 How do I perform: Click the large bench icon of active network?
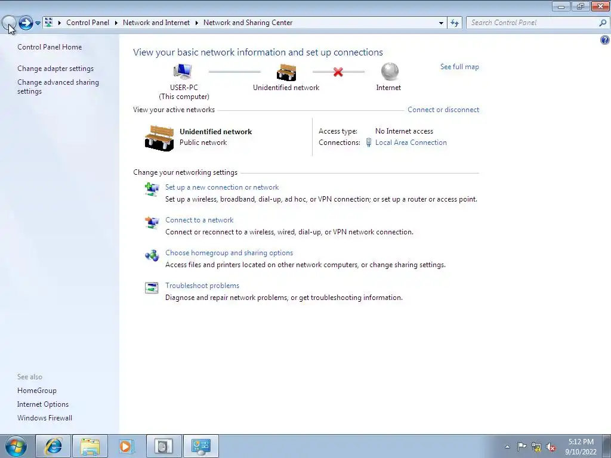point(159,138)
